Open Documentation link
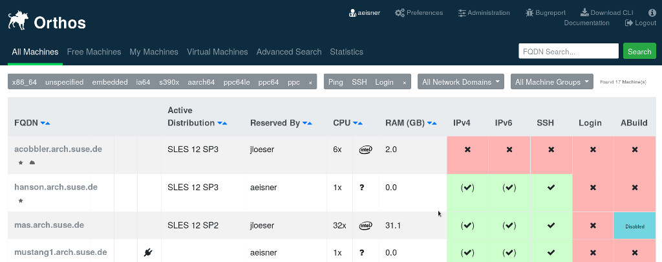This screenshot has width=662, height=262. [586, 23]
